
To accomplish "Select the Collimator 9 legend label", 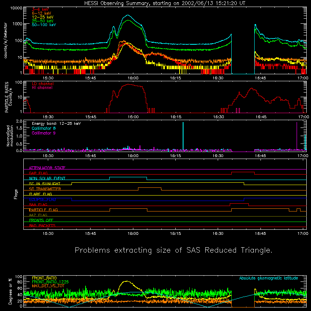I will pos(44,133).
